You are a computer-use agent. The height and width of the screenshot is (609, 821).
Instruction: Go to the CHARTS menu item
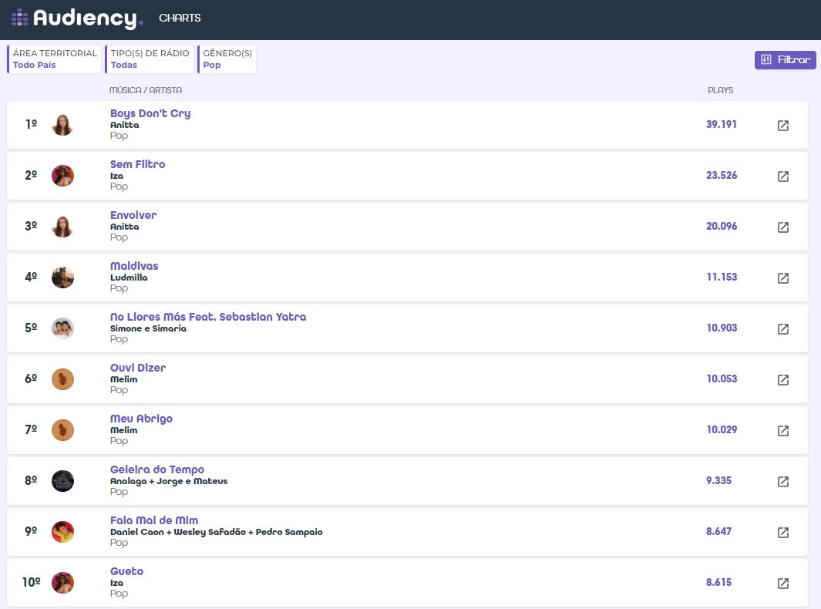coord(180,18)
